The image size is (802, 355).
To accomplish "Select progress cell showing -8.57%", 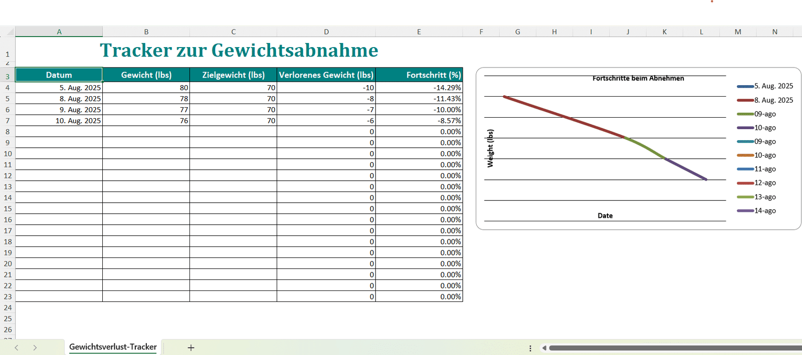I will 419,121.
